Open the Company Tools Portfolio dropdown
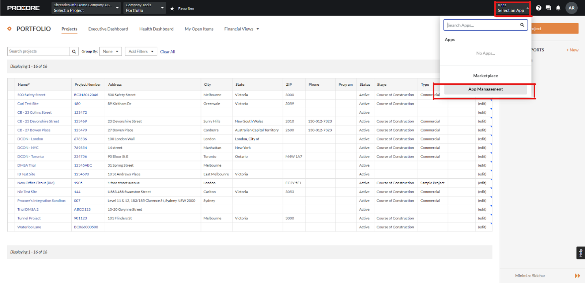 (x=145, y=8)
